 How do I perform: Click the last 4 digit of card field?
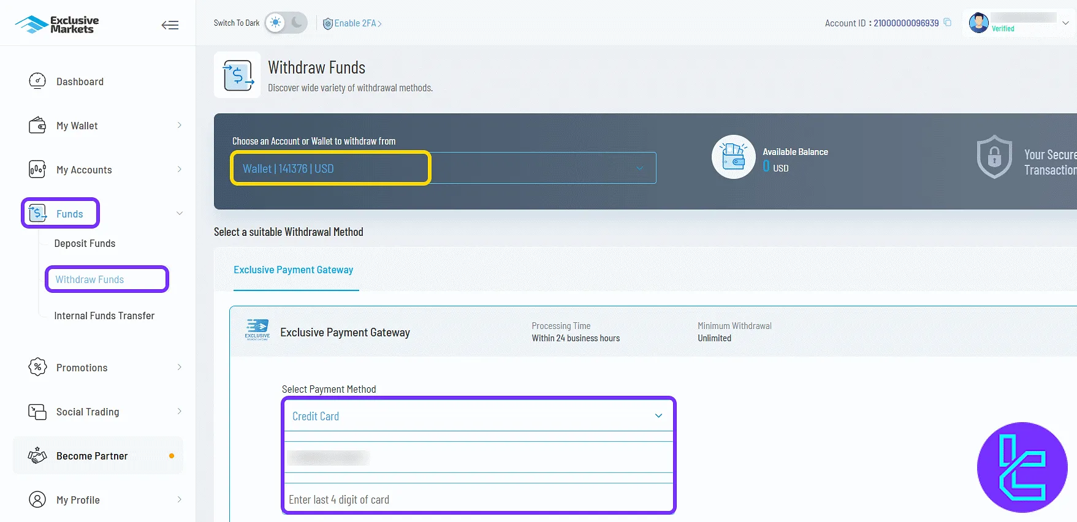pos(478,499)
